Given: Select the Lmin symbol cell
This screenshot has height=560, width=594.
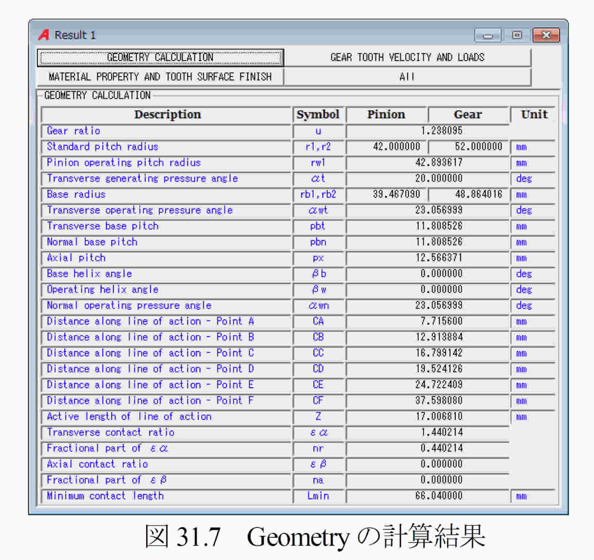Looking at the screenshot, I should [x=318, y=496].
